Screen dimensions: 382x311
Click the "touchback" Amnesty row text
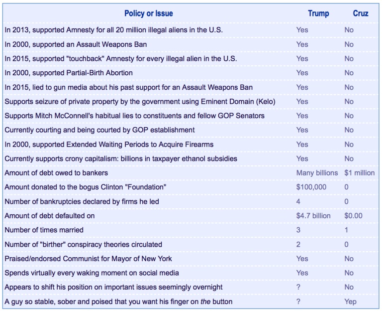pyautogui.click(x=120, y=58)
